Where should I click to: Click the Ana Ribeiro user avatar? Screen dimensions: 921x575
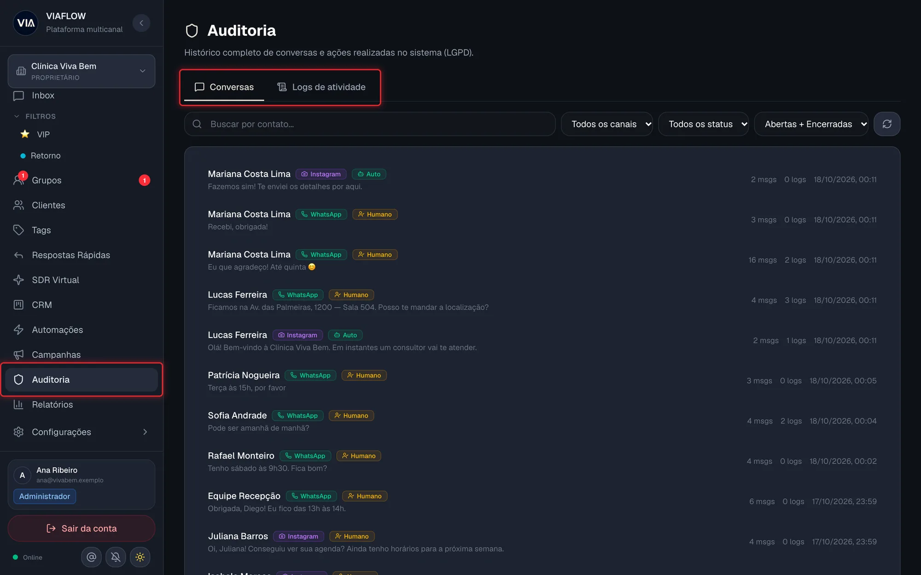click(22, 475)
